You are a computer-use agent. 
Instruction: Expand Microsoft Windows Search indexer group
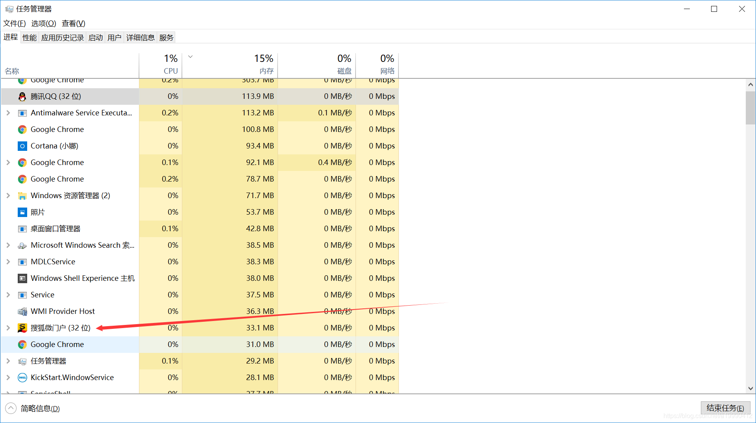(x=8, y=245)
